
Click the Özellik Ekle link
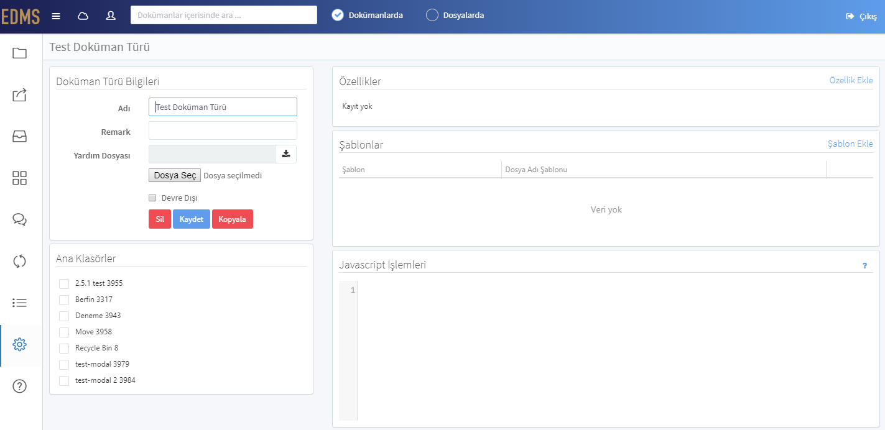(851, 81)
